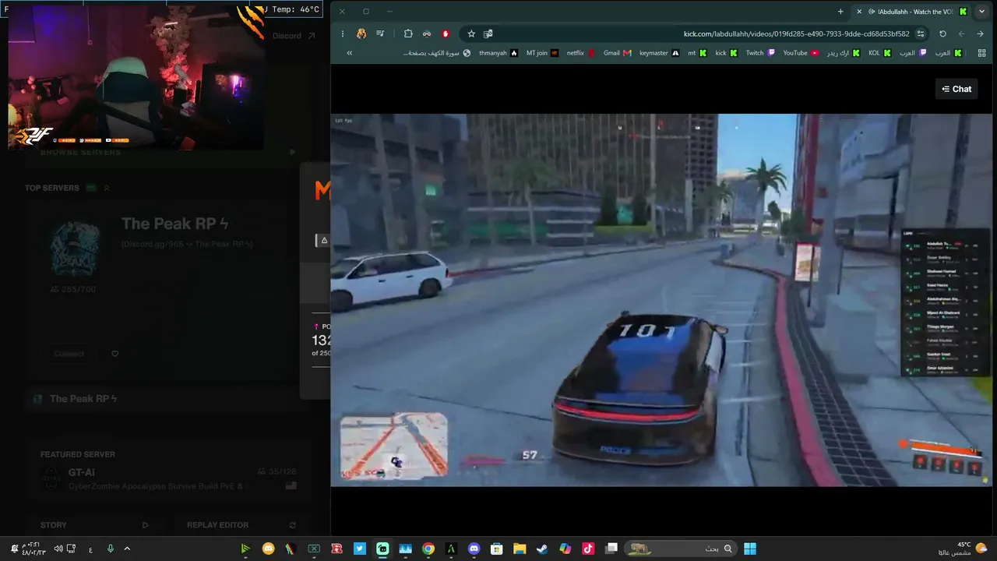Open the keymaster bookmark

(659, 53)
